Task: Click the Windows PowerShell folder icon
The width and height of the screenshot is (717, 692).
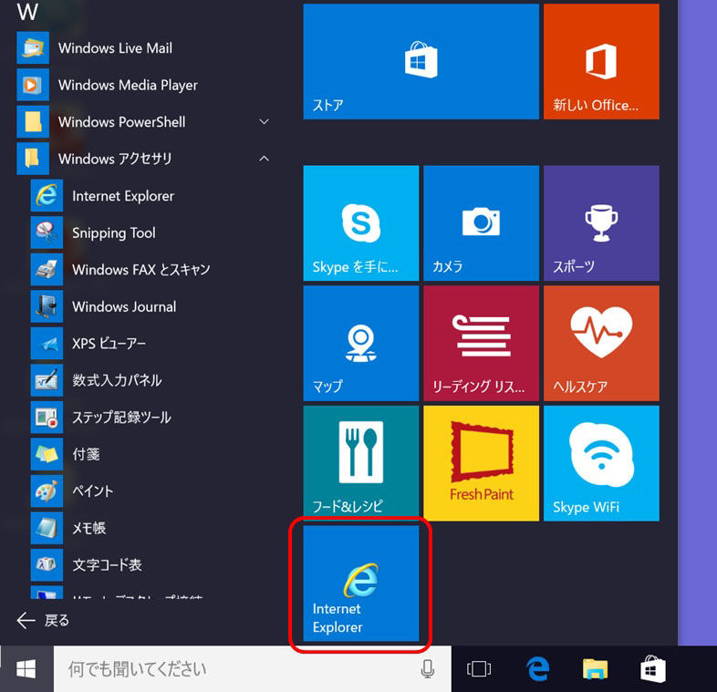Action: click(33, 122)
